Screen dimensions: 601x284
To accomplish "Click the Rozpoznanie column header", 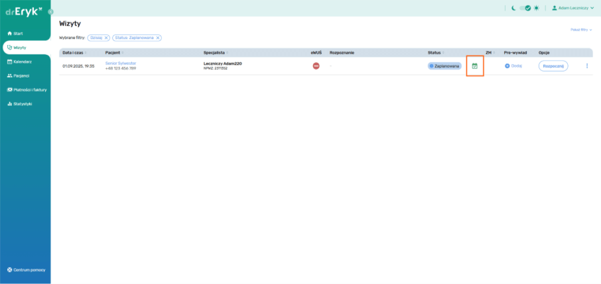I will click(x=342, y=52).
